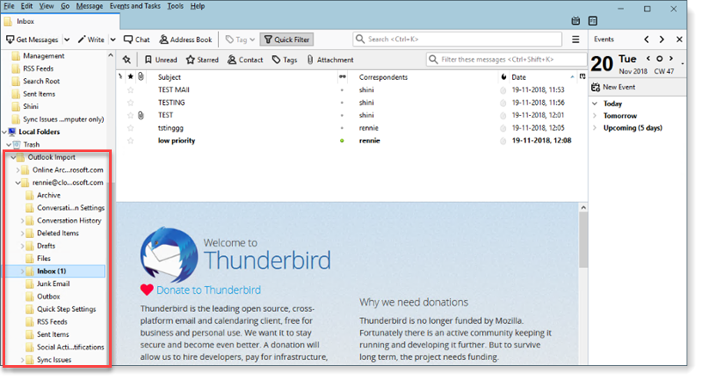Collapse the Local Folders account

[4, 132]
